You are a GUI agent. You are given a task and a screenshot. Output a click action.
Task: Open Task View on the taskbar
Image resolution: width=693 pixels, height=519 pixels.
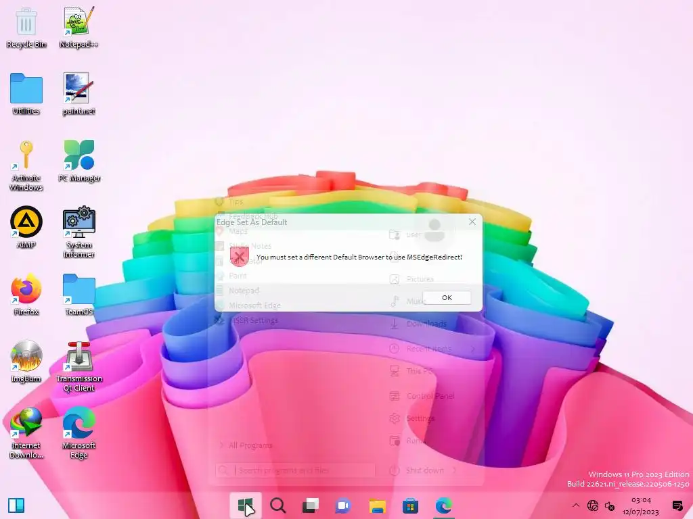tap(311, 505)
